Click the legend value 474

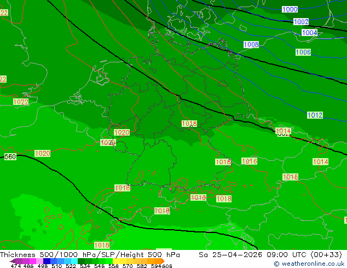point(15,266)
